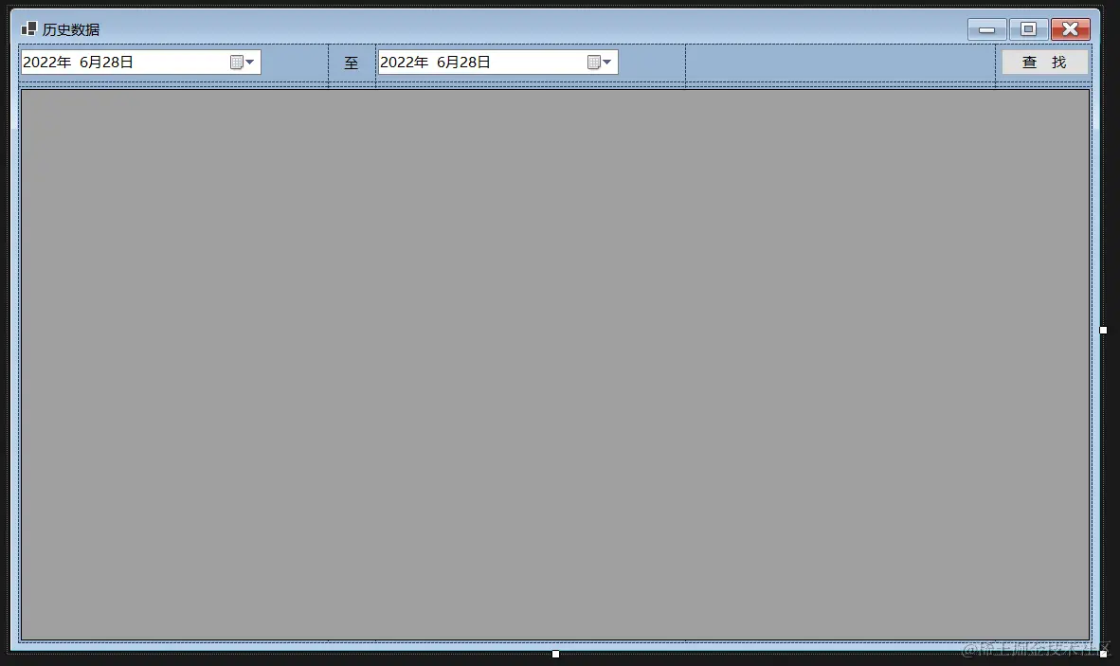Maximize the 历史数据 window
Screen dimensions: 1120x666
tap(1029, 29)
